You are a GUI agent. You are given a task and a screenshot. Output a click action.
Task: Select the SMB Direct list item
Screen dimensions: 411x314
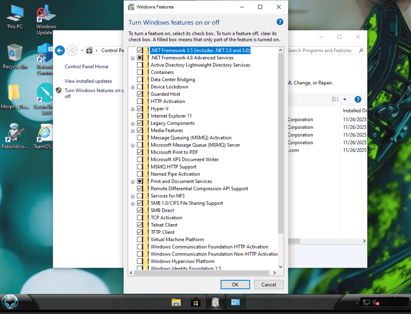(162, 210)
